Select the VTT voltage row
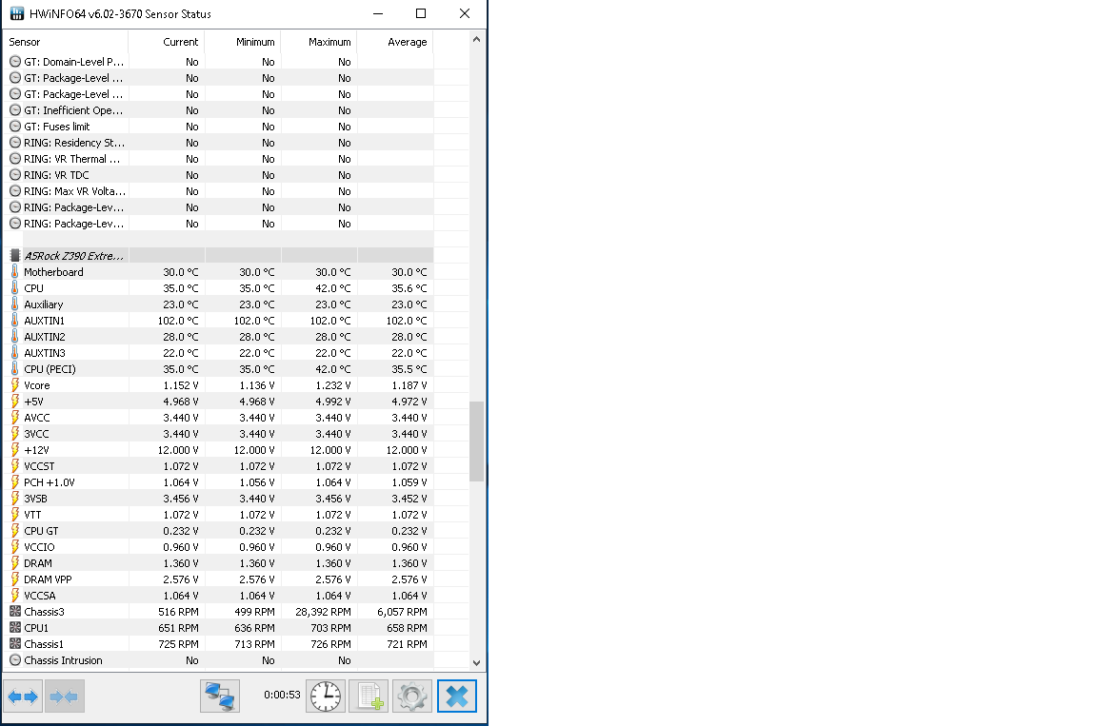Image resolution: width=1097 pixels, height=726 pixels. [219, 514]
